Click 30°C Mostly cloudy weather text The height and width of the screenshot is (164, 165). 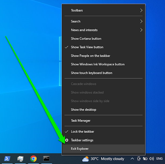tap(107, 159)
